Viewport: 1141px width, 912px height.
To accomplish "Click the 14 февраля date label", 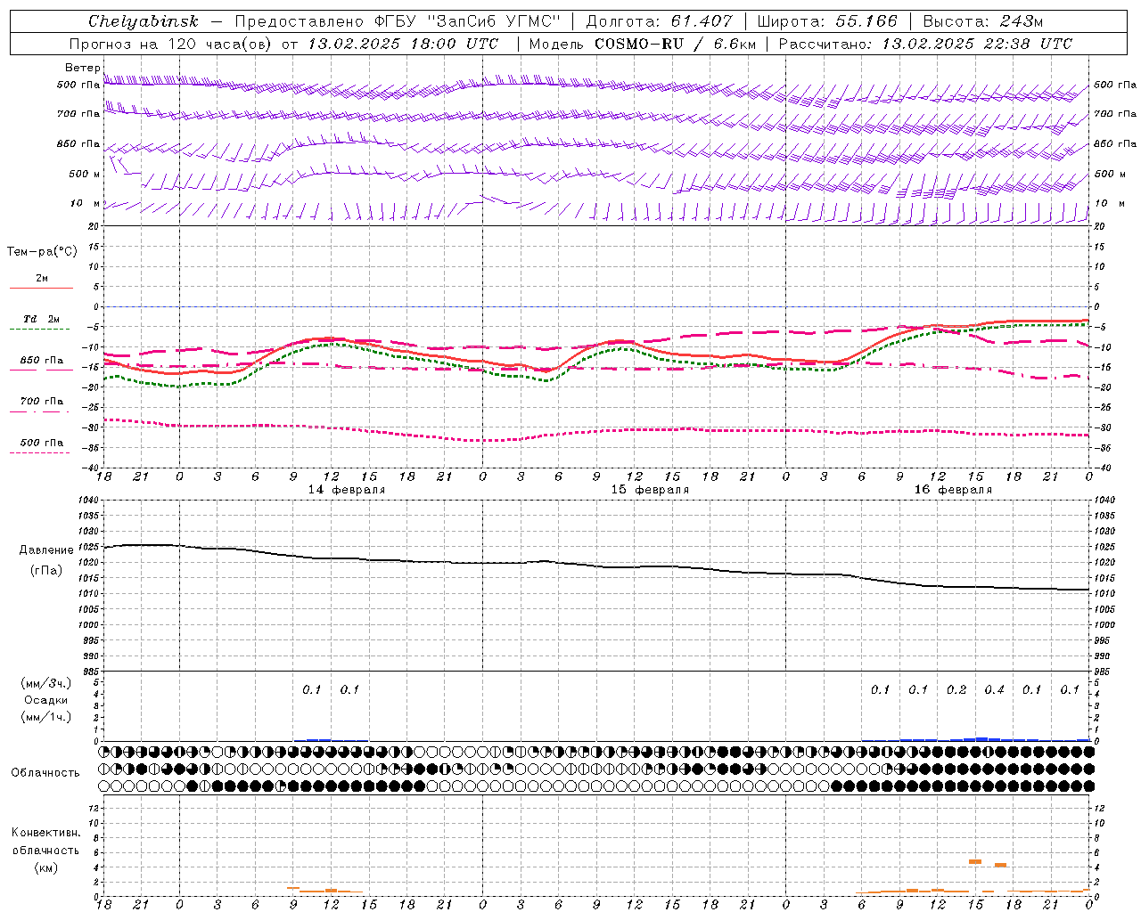I will coord(347,490).
